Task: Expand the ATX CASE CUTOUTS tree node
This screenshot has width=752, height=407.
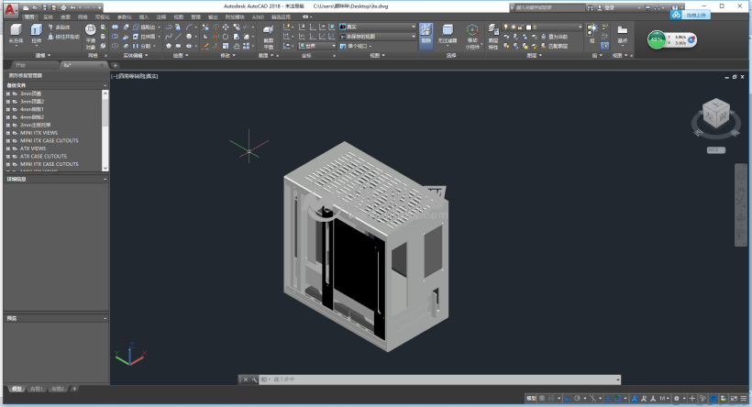Action: point(7,156)
